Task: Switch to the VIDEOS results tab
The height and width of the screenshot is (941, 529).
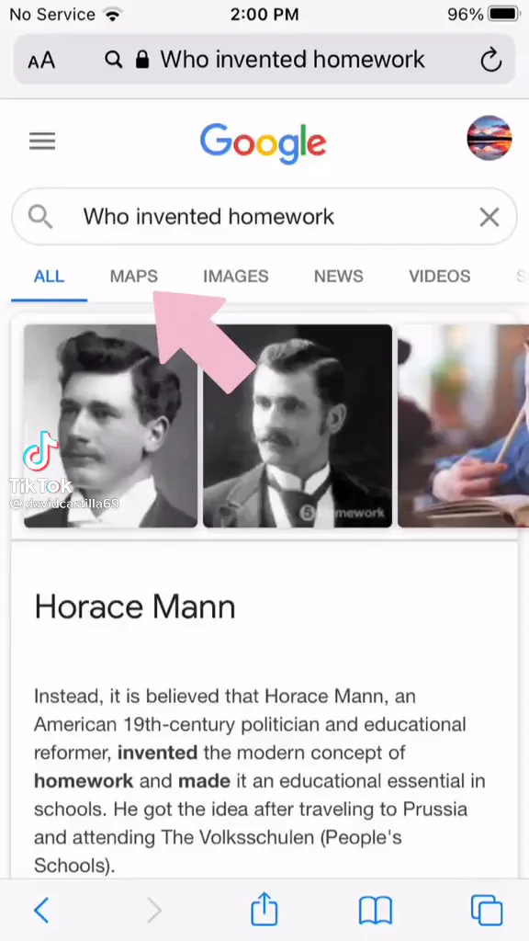Action: click(x=440, y=276)
